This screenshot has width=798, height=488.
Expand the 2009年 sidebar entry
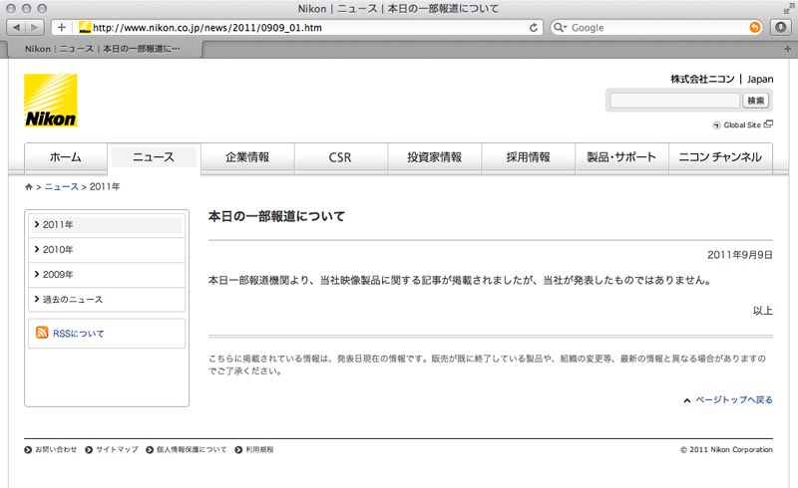107,275
